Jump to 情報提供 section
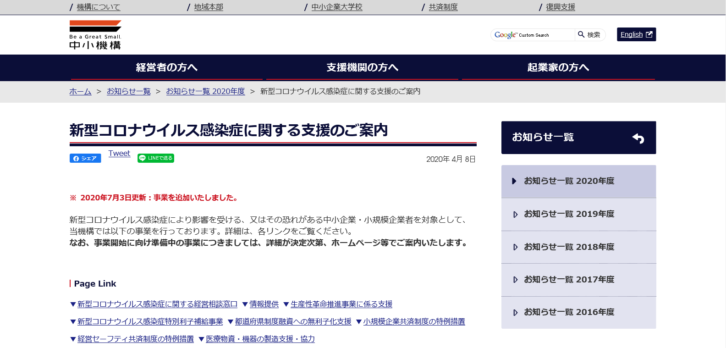Screen dimensions: 726x348 point(264,304)
